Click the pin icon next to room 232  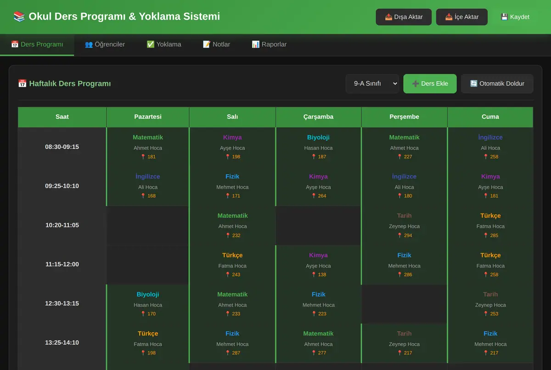point(228,235)
